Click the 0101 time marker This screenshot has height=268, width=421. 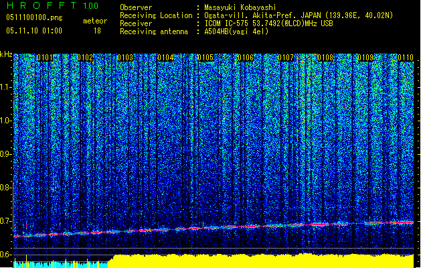coord(46,58)
